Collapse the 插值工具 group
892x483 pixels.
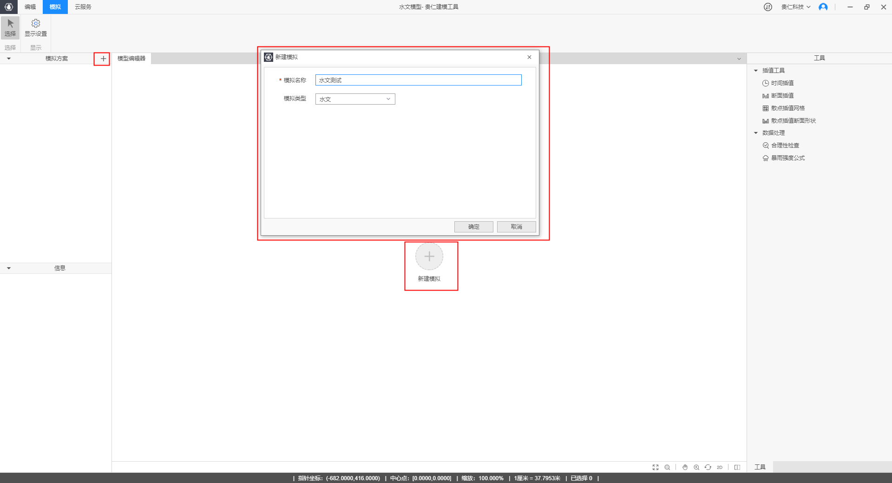coord(756,71)
